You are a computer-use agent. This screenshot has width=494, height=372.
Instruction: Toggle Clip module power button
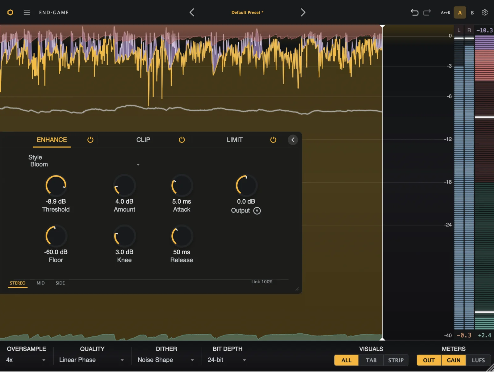182,140
